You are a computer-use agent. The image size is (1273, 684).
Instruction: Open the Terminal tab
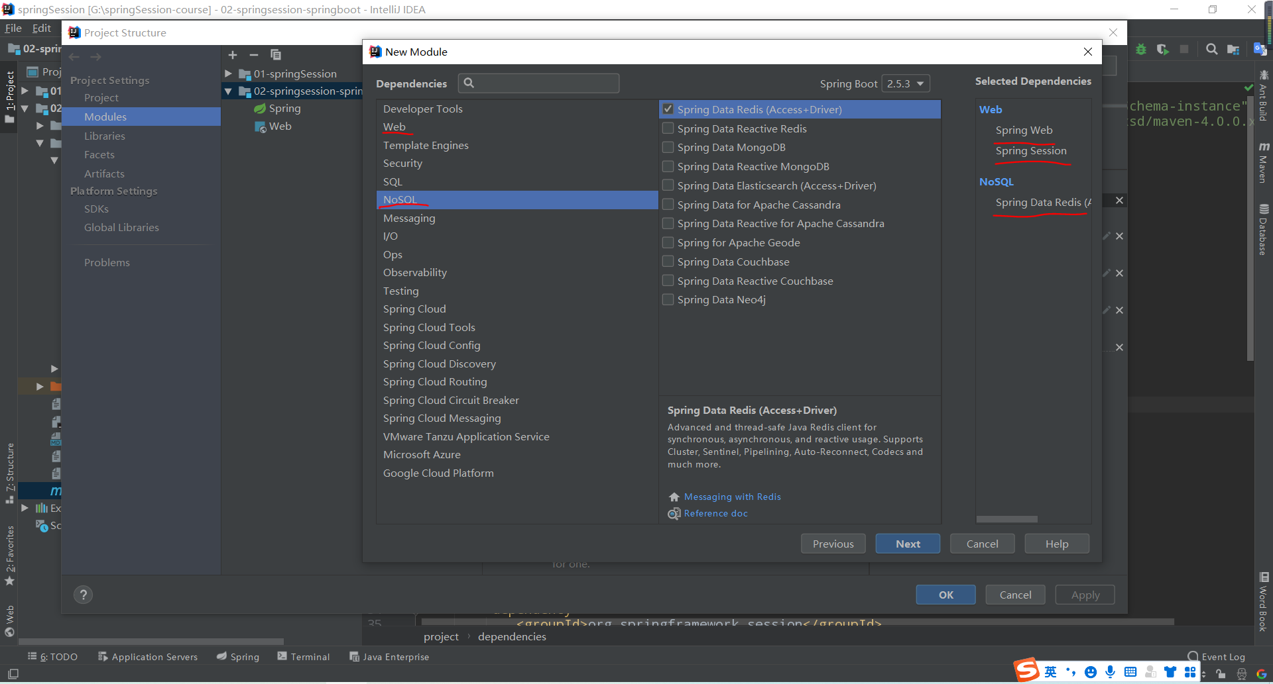click(x=304, y=657)
